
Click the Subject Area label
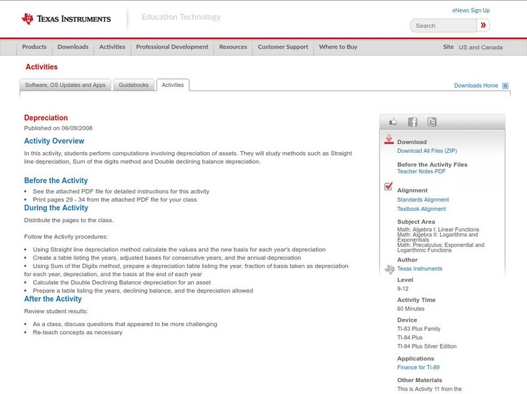416,222
